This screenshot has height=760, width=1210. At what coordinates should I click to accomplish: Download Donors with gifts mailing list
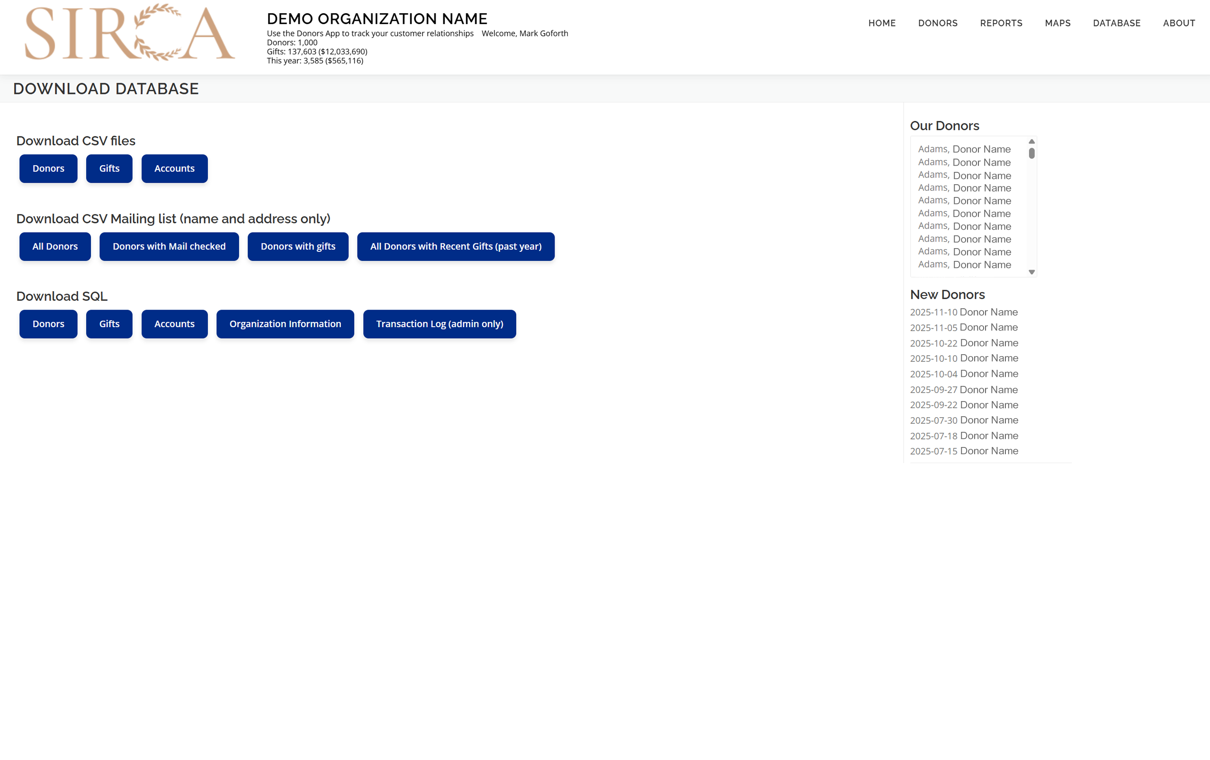(x=297, y=246)
